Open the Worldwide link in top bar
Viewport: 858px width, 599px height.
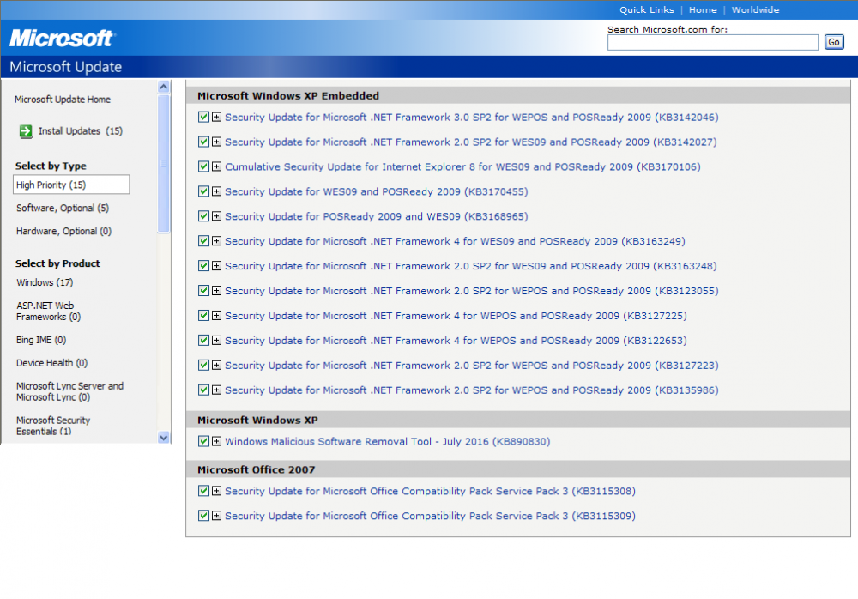755,9
